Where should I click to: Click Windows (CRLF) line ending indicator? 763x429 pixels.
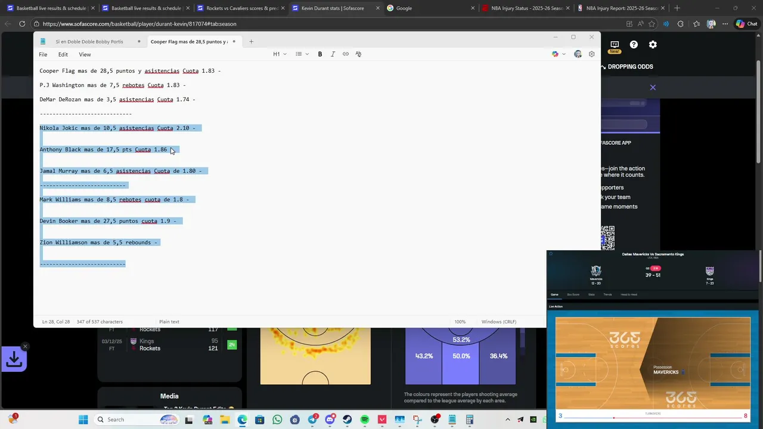tap(499, 322)
